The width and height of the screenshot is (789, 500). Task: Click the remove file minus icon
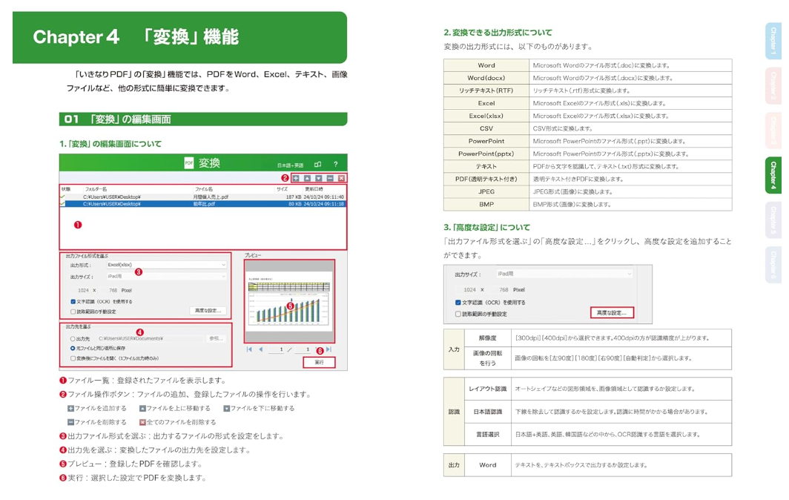[330, 178]
